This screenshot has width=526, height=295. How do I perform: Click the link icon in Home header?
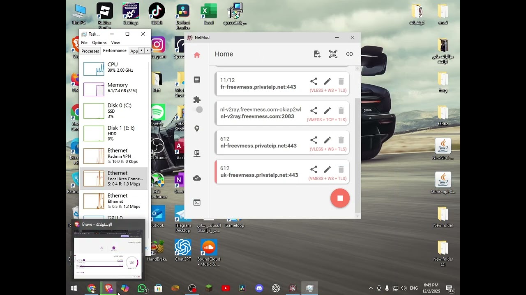click(x=349, y=54)
